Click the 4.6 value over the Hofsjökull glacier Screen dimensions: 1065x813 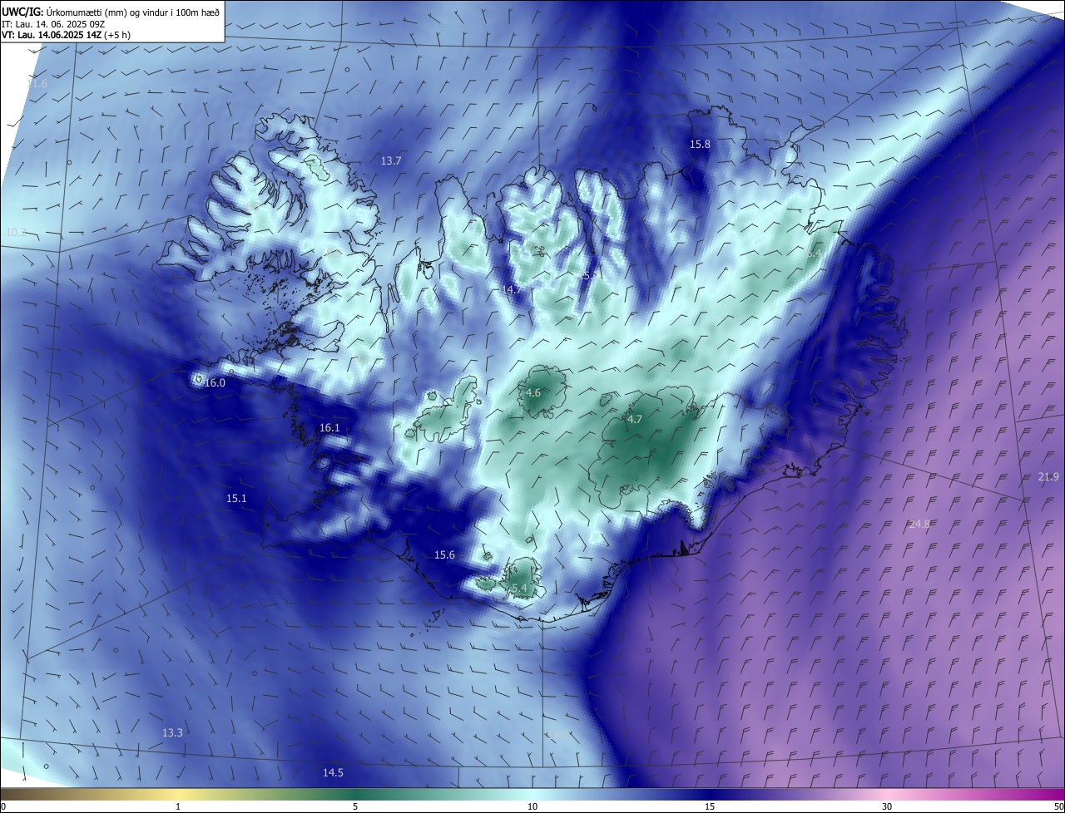(533, 393)
